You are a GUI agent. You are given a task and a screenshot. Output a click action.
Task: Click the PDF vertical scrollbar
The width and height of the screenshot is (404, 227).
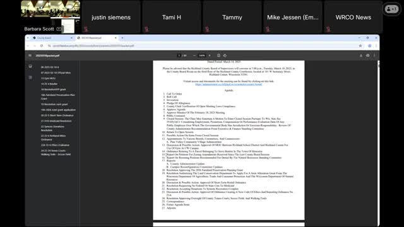[378, 143]
